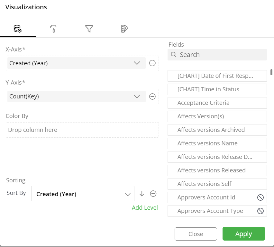274x247 pixels.
Task: Click the blocked icon on Approvers Account Type
Action: click(x=260, y=211)
